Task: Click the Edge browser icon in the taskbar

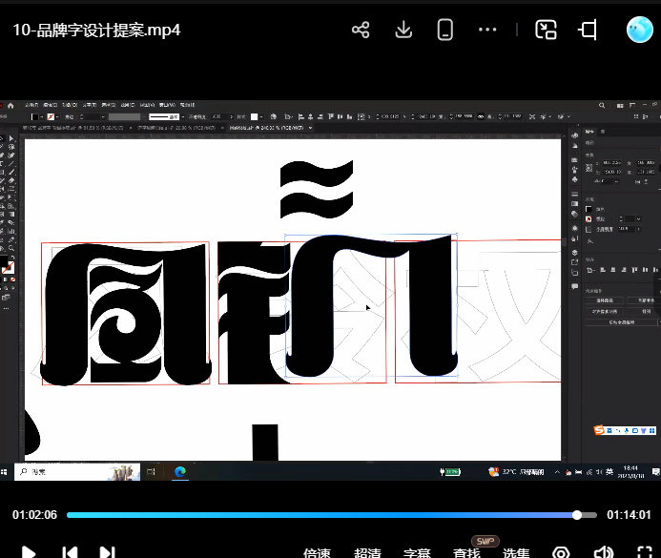Action: click(178, 471)
